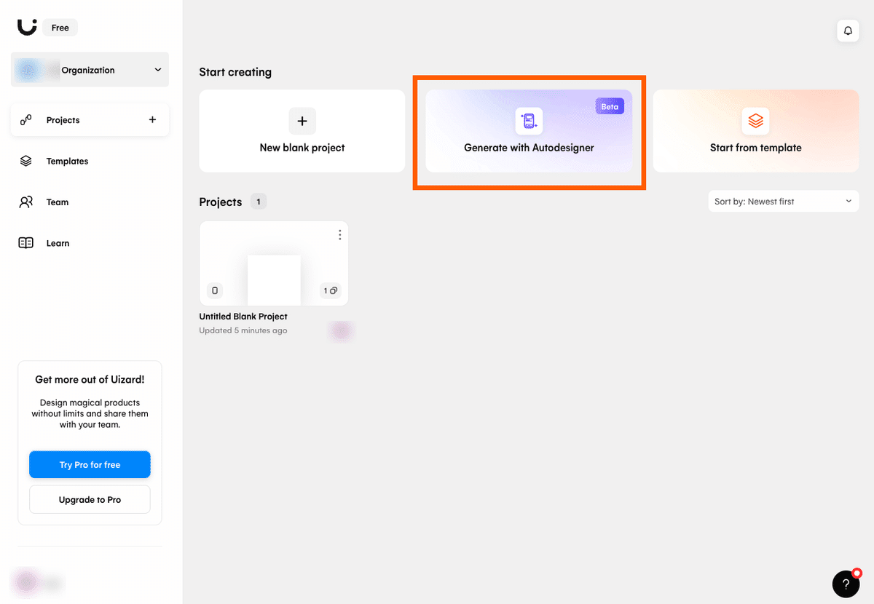Click the screen count icon on project card
This screenshot has height=604, width=874.
(x=331, y=290)
